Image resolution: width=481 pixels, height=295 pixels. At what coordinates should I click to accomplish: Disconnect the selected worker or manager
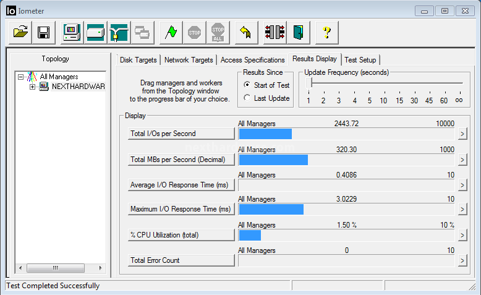[x=275, y=33]
